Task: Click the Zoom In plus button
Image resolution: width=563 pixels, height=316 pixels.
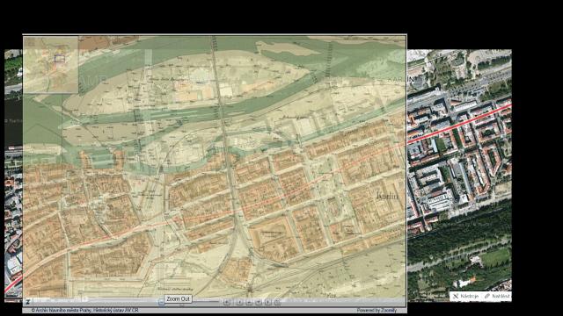Action: click(227, 302)
